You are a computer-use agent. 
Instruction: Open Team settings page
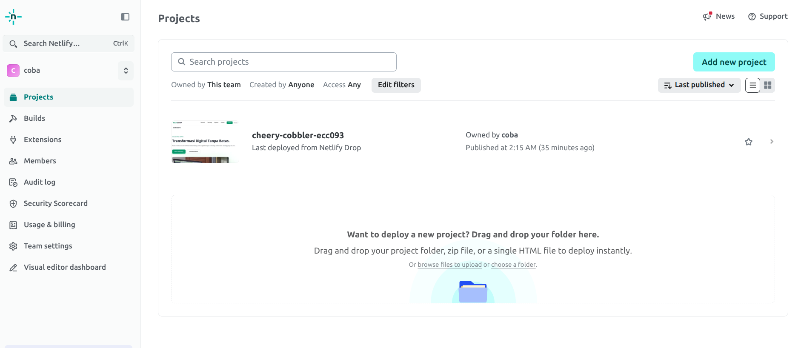[69, 246]
